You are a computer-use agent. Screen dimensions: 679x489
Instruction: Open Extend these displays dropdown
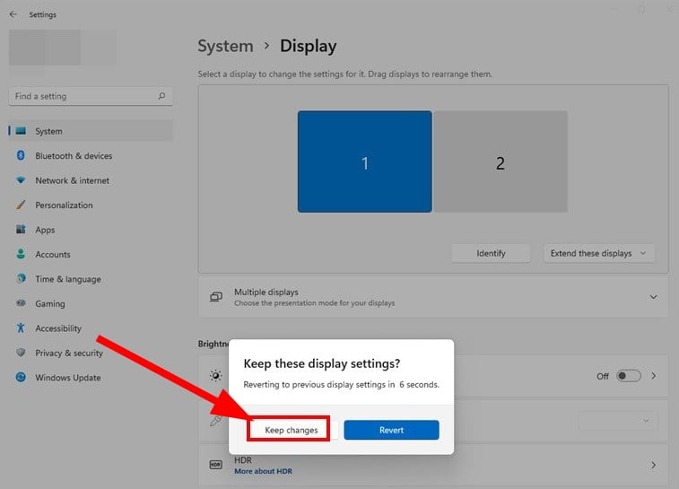pos(599,253)
